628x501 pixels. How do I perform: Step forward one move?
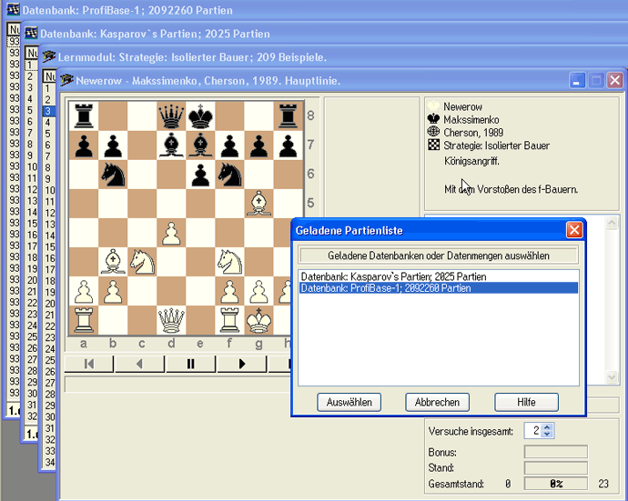pyautogui.click(x=241, y=364)
